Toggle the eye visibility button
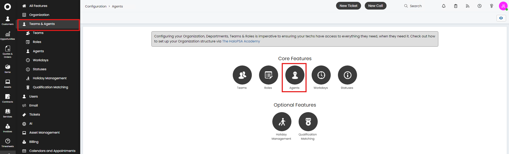This screenshot has height=154, width=509. tap(501, 18)
